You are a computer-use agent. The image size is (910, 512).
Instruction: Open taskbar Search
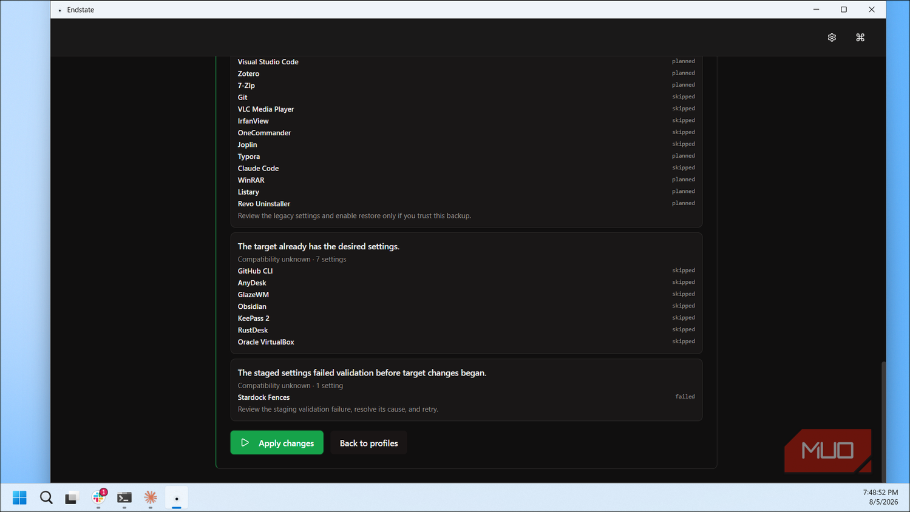46,497
